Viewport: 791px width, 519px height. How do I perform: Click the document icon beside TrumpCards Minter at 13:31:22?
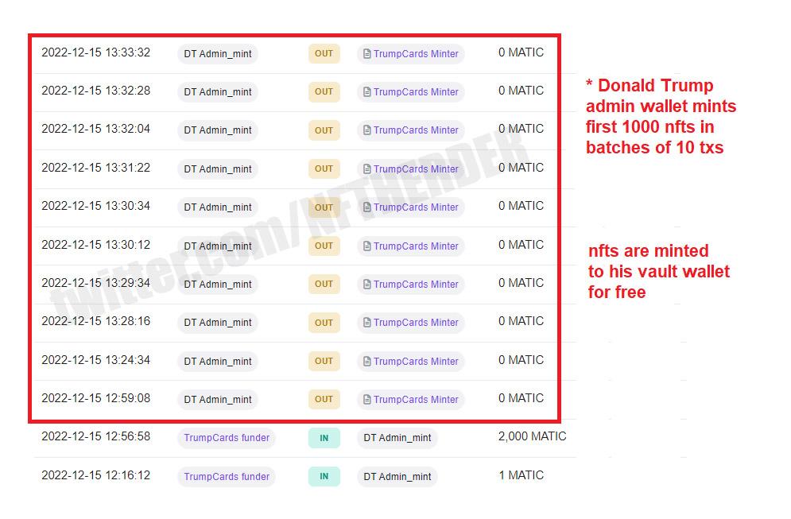[366, 168]
